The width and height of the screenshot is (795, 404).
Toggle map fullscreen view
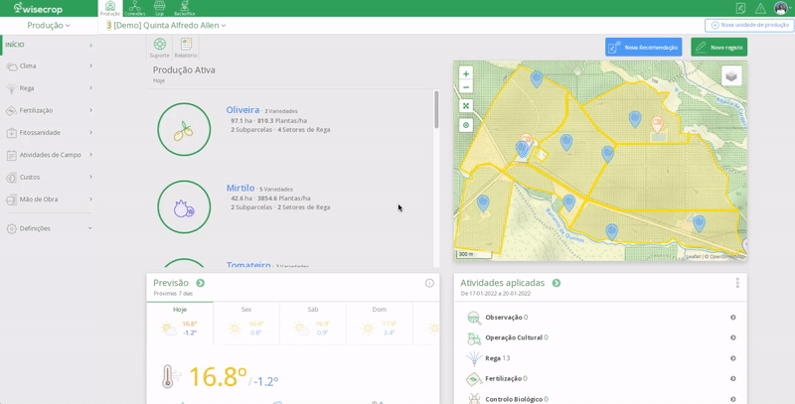tap(466, 106)
